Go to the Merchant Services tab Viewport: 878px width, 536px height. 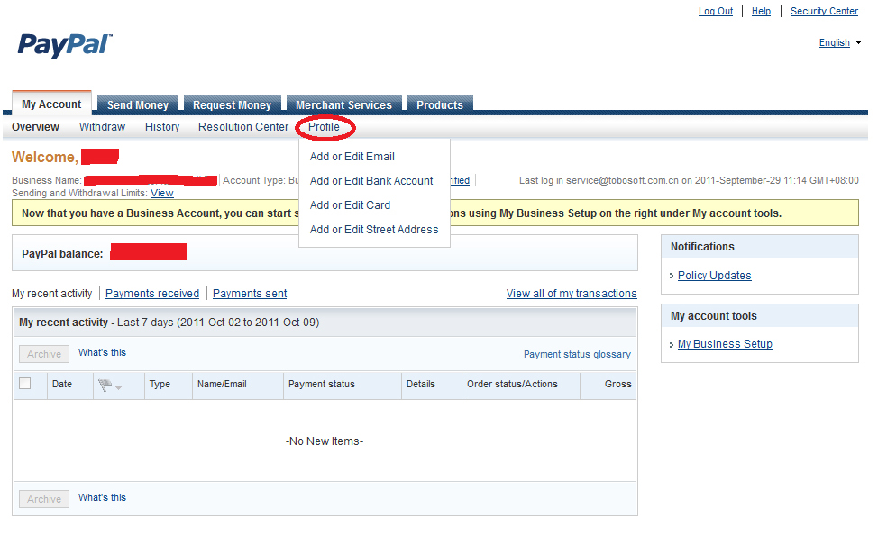343,105
